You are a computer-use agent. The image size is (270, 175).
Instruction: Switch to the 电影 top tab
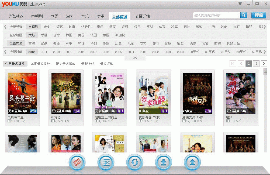pyautogui.click(x=54, y=16)
